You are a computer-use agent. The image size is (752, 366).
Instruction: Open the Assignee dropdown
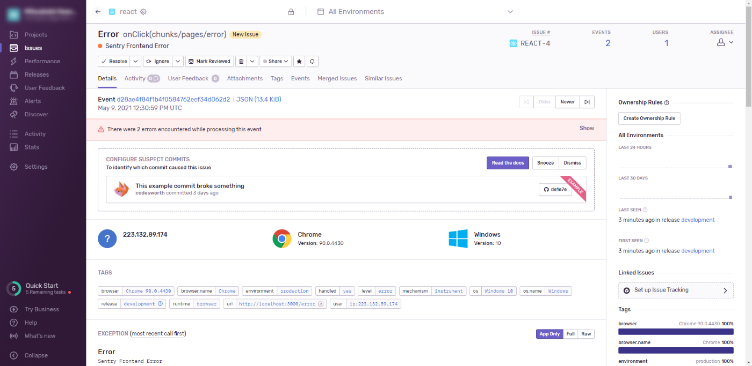coord(725,42)
